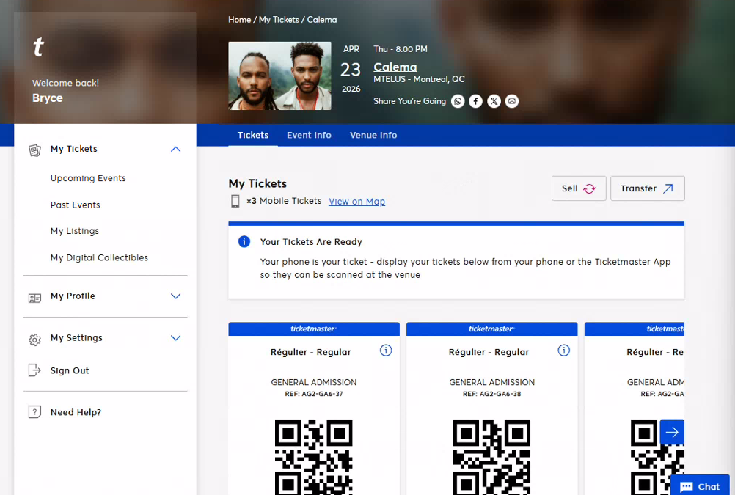The width and height of the screenshot is (735, 495).
Task: Click the 'REF: AG2-GA6-37' text
Action: coord(314,394)
